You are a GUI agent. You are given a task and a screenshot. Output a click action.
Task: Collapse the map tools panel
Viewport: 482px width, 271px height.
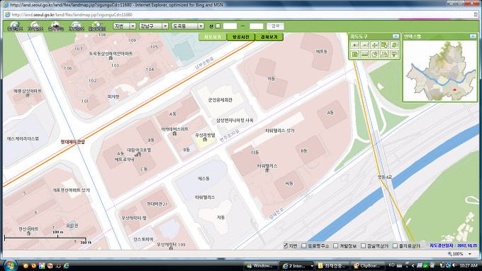[396, 36]
